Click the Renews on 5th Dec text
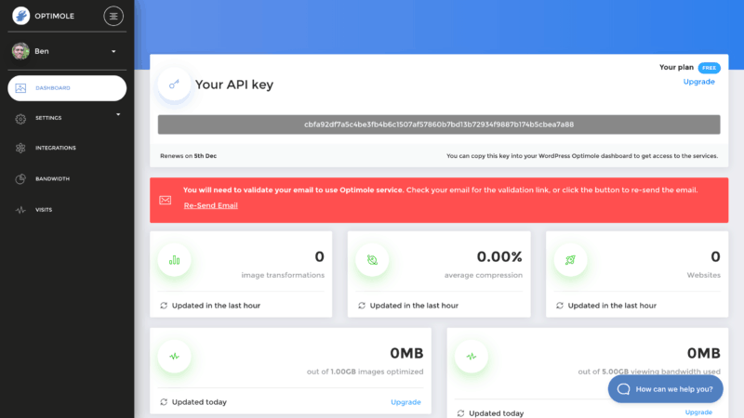The height and width of the screenshot is (418, 744). pyautogui.click(x=189, y=156)
